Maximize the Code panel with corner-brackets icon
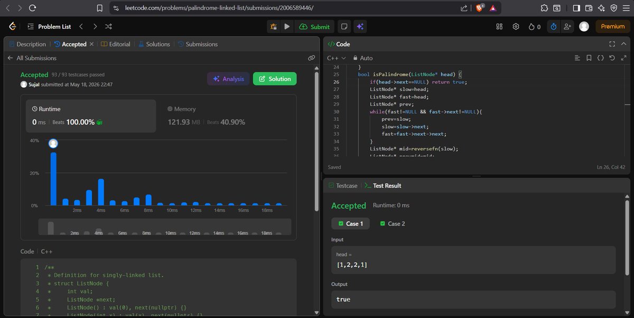The image size is (634, 318). (x=612, y=44)
